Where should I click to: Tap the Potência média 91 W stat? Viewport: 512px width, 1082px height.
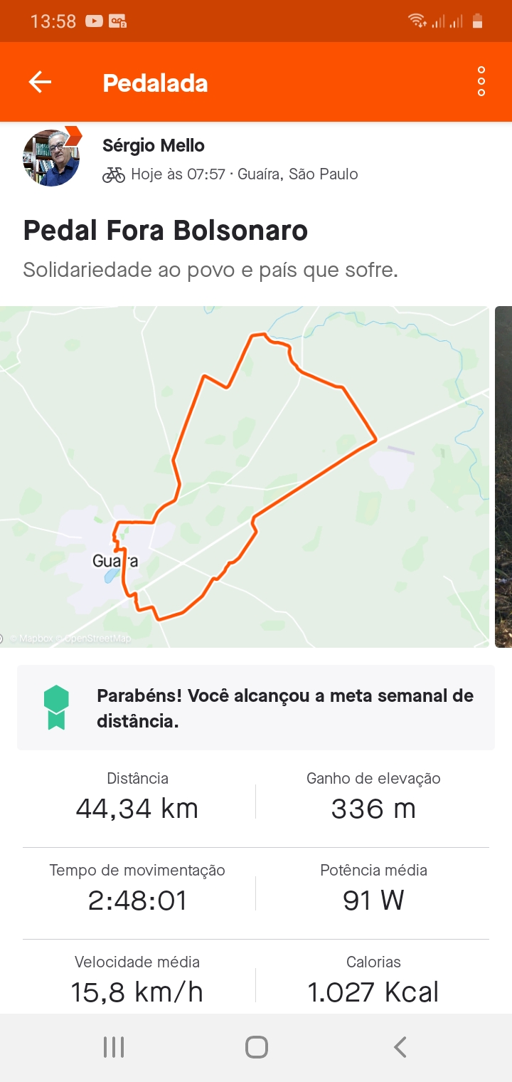373,888
